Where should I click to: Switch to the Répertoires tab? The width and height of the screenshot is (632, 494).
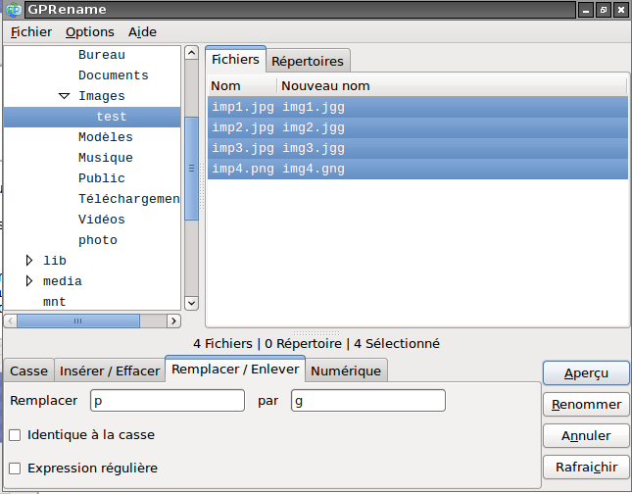click(308, 61)
